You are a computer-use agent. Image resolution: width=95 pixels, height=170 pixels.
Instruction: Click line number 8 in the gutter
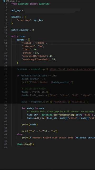pos(6,17)
